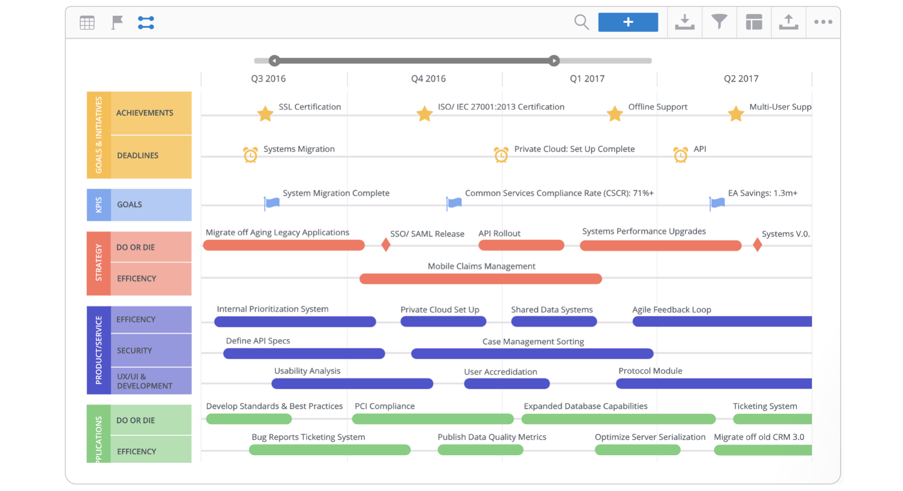Select the timeline view icon
The image size is (903, 491).
click(146, 22)
